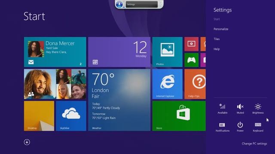Open network Available icon
This screenshot has width=275, height=154.
click(x=223, y=109)
